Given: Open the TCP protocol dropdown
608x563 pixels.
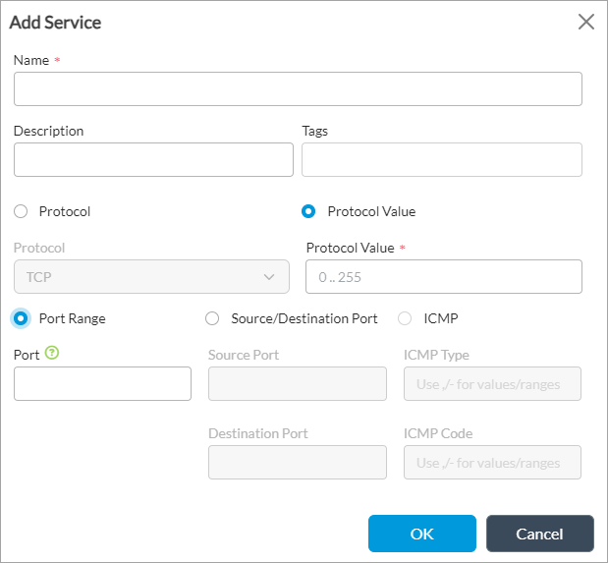Looking at the screenshot, I should [x=151, y=277].
